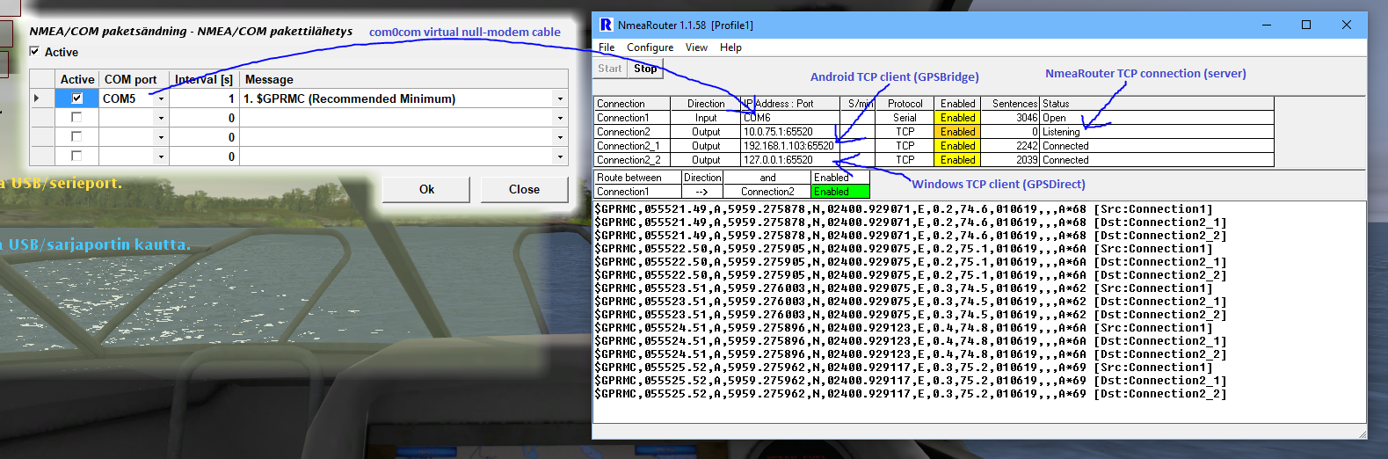Uncheck the Active checkbox in the COM5 row
1388x459 pixels.
coord(76,98)
